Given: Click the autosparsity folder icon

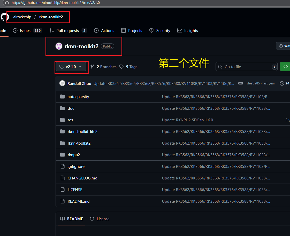Looking at the screenshot, I should coord(63,97).
